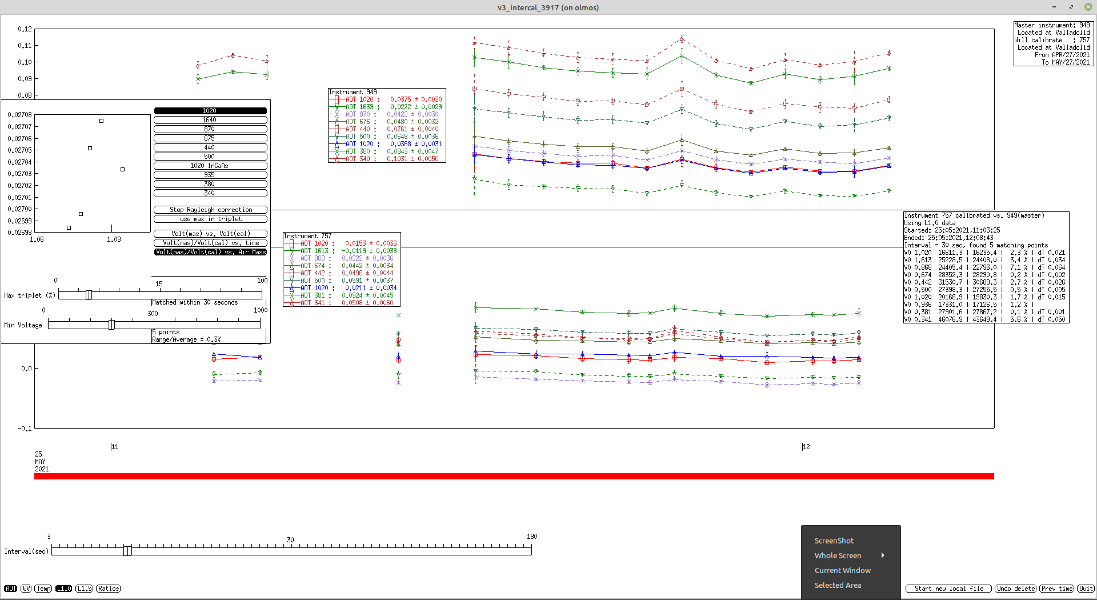Select L1.0 data level button

[x=64, y=589]
